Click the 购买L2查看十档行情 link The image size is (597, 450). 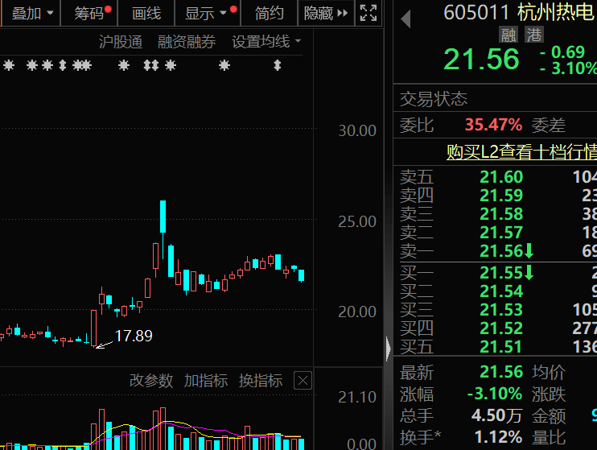[x=521, y=151]
